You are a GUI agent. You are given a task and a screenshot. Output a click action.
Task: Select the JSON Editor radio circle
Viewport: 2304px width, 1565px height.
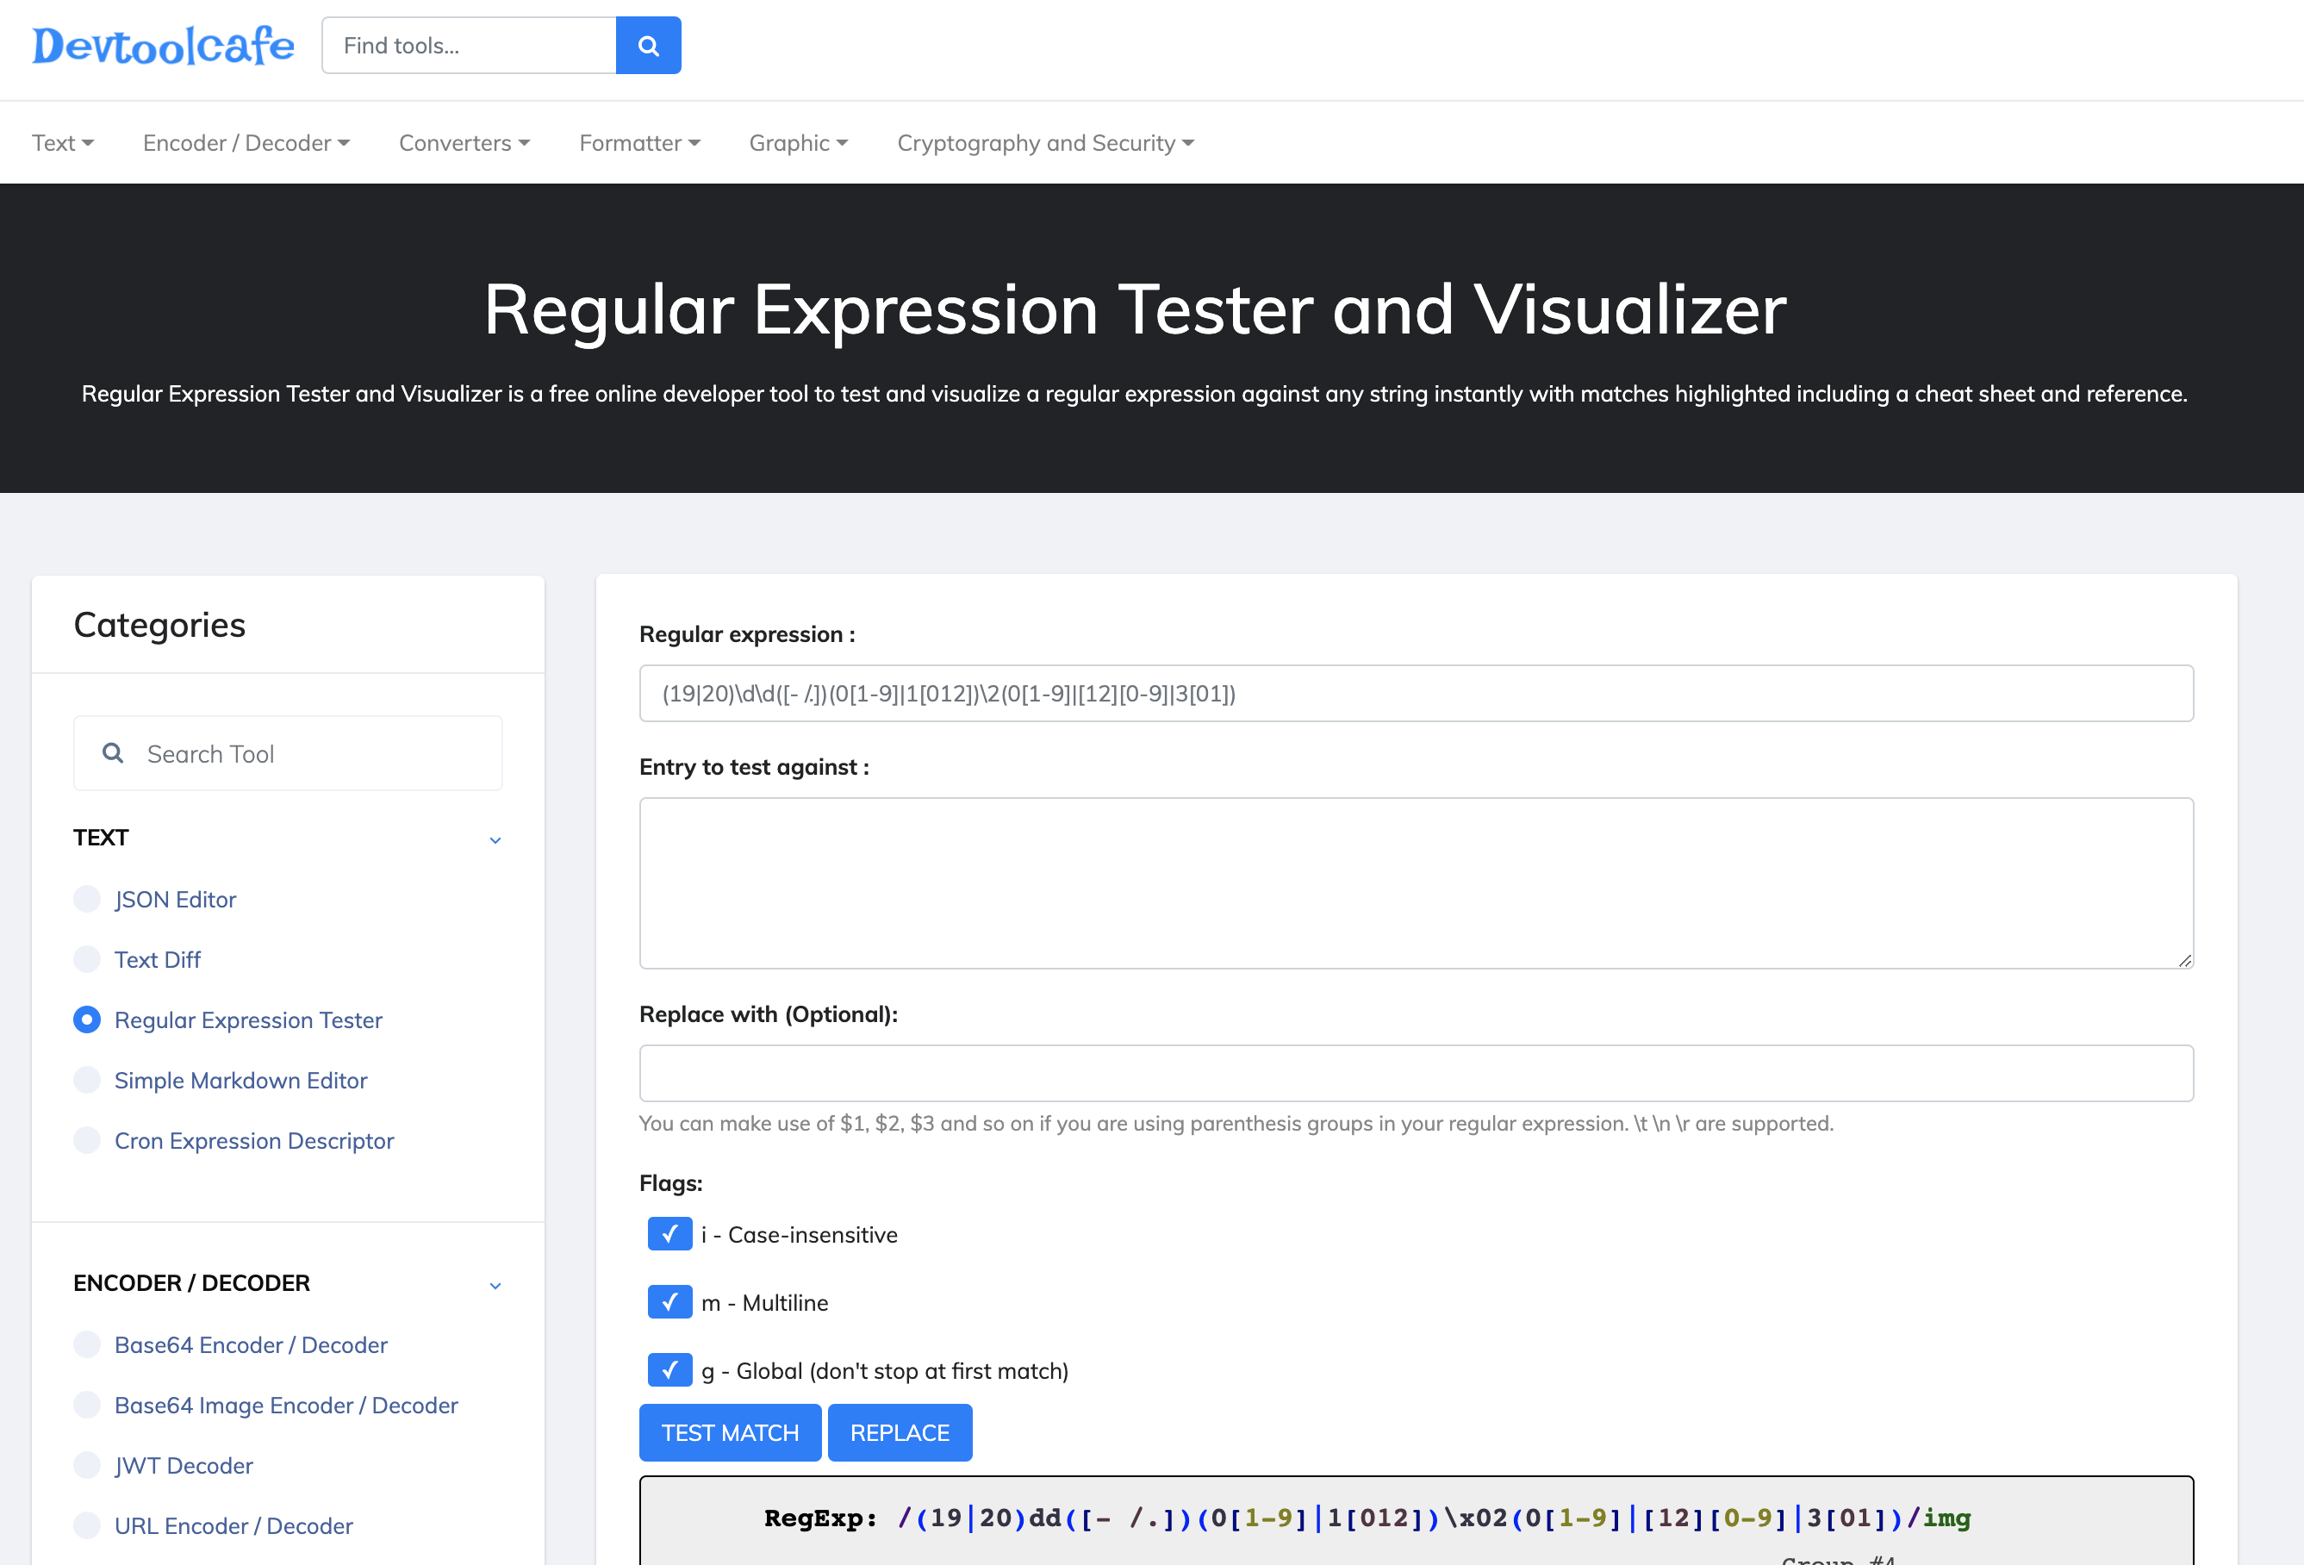point(87,899)
